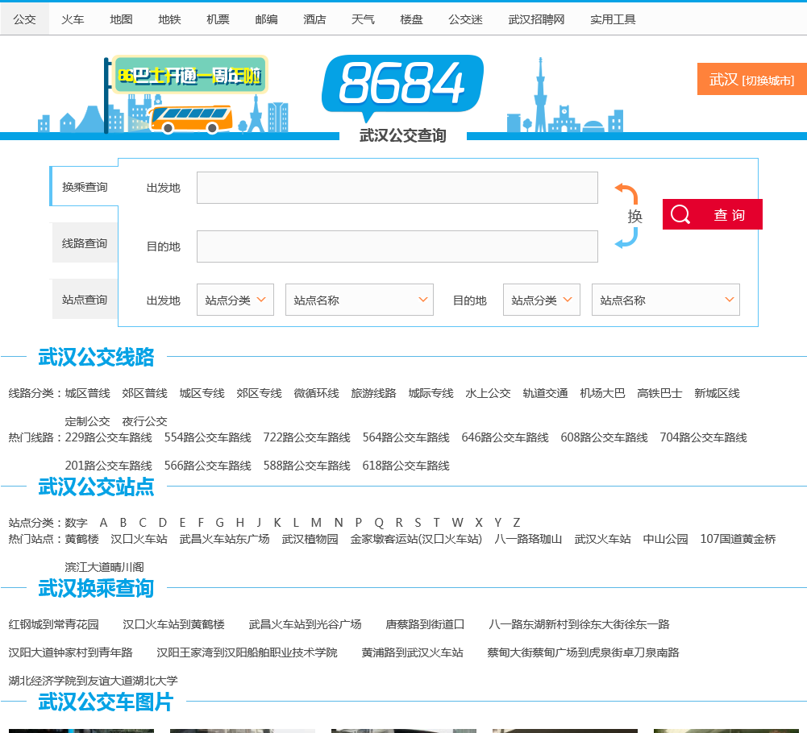Screen dimensions: 807x733
Task: Open the 旅游线路 route category
Action: pos(373,394)
